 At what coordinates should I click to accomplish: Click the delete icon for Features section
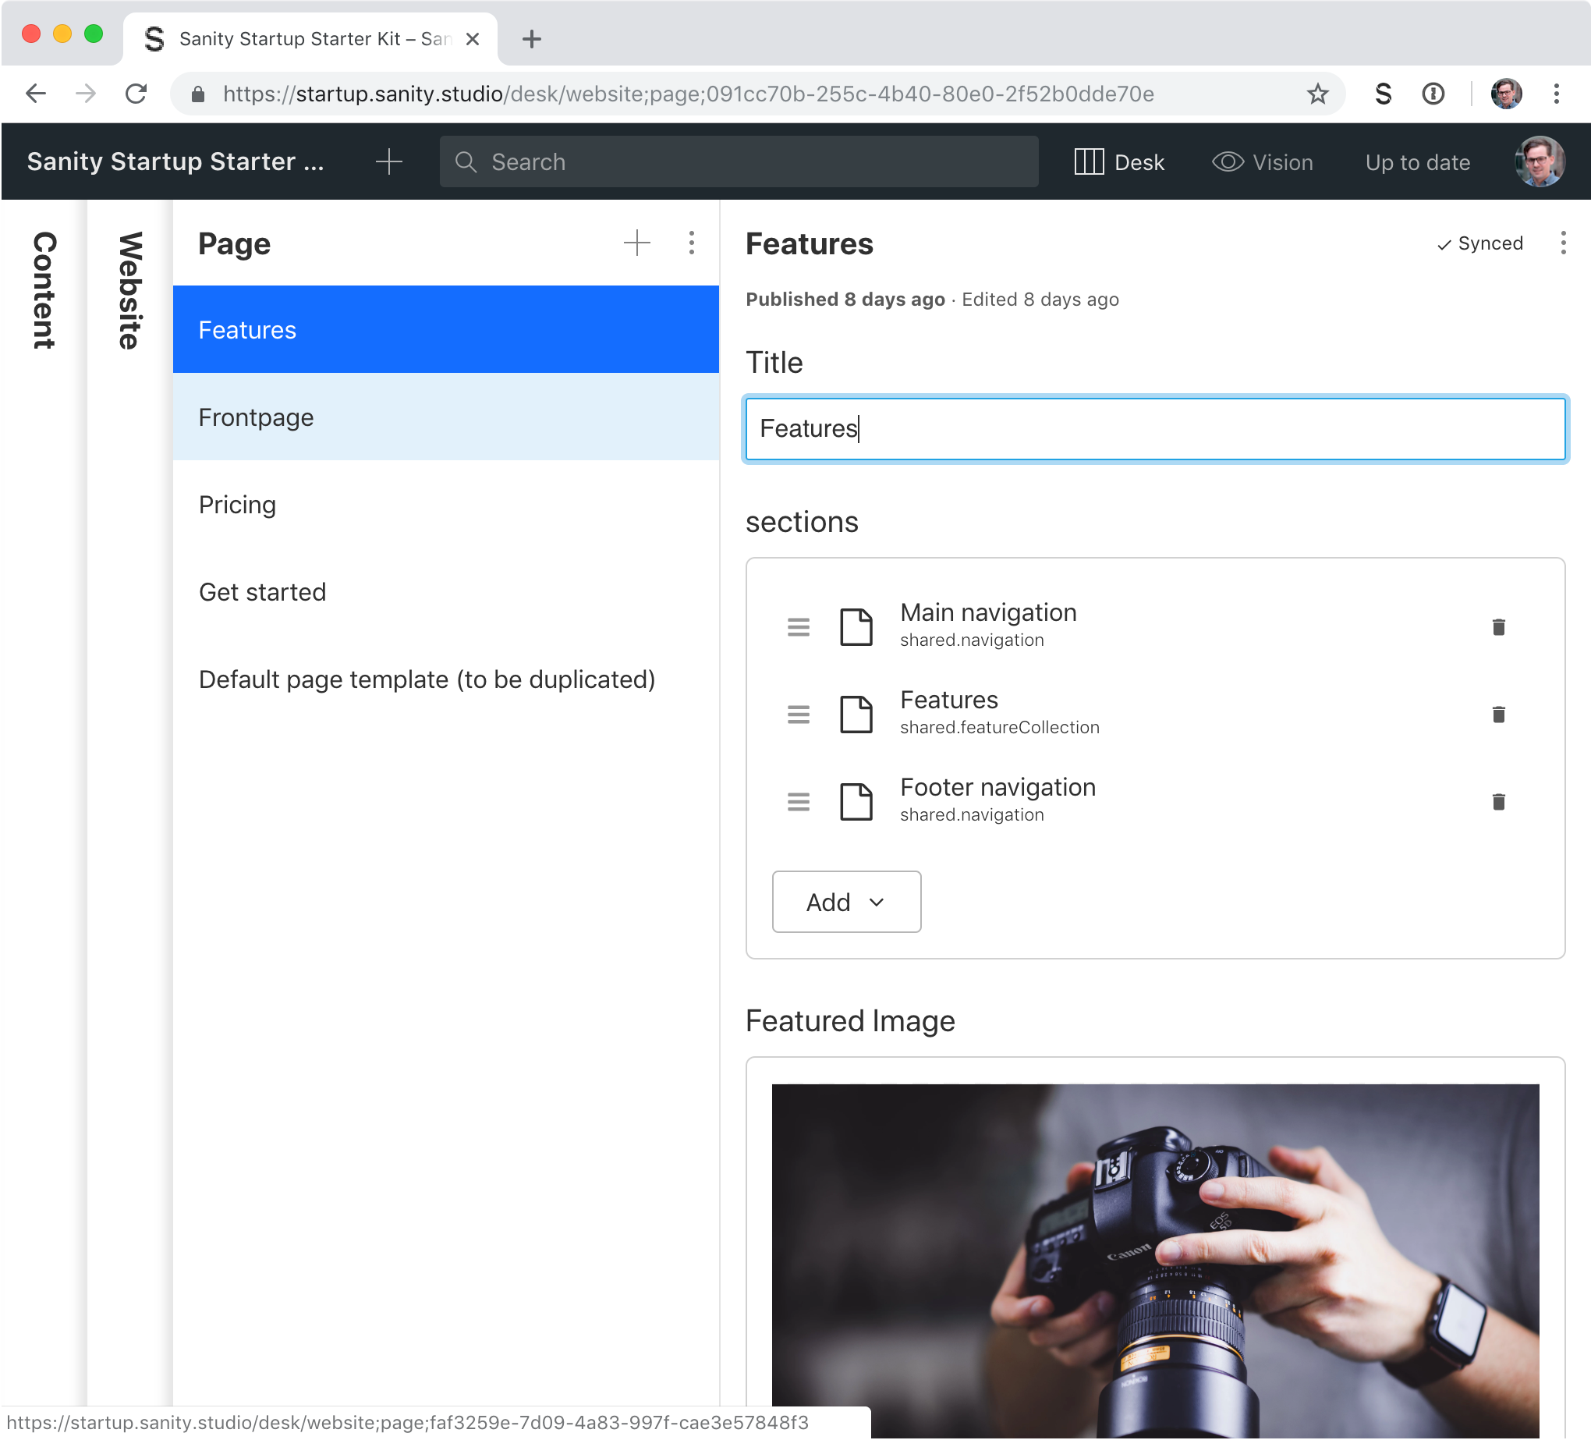click(1500, 712)
